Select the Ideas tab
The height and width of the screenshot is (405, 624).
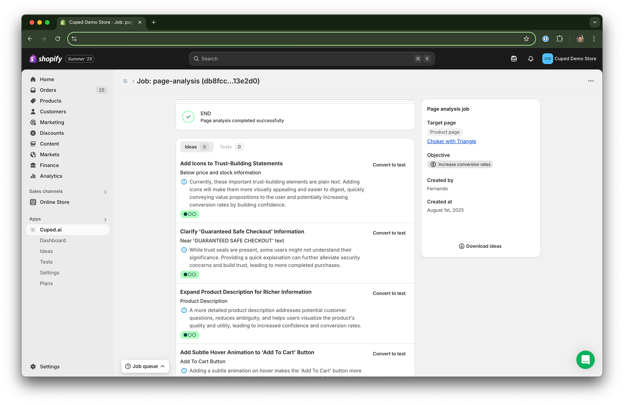click(x=196, y=147)
